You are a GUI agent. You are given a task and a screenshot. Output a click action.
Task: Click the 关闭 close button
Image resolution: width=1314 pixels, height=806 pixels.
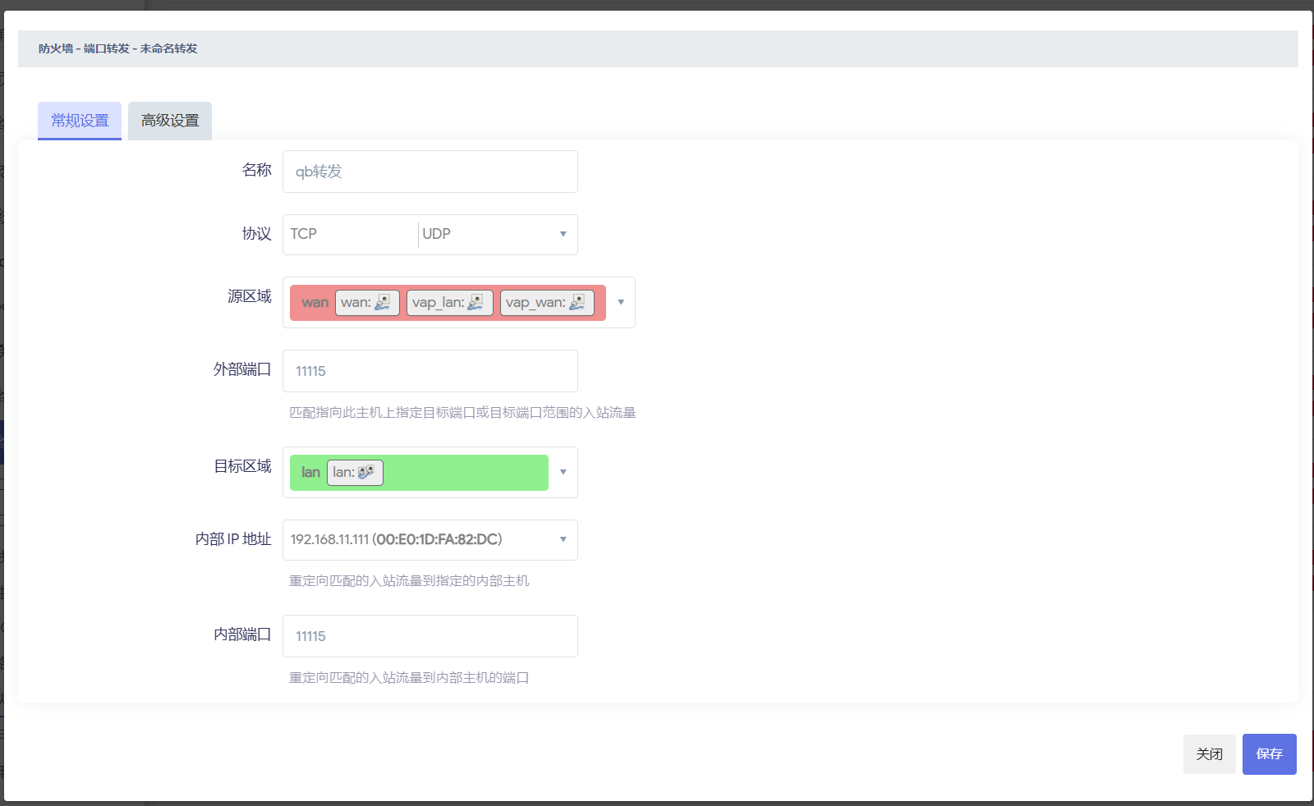[x=1209, y=754]
